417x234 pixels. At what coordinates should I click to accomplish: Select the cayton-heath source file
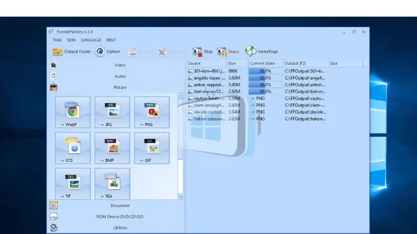tap(207, 98)
